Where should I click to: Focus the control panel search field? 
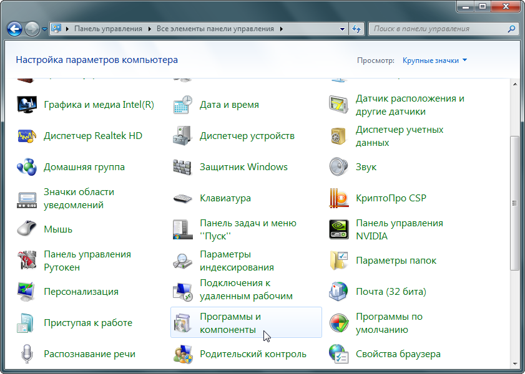(x=443, y=29)
